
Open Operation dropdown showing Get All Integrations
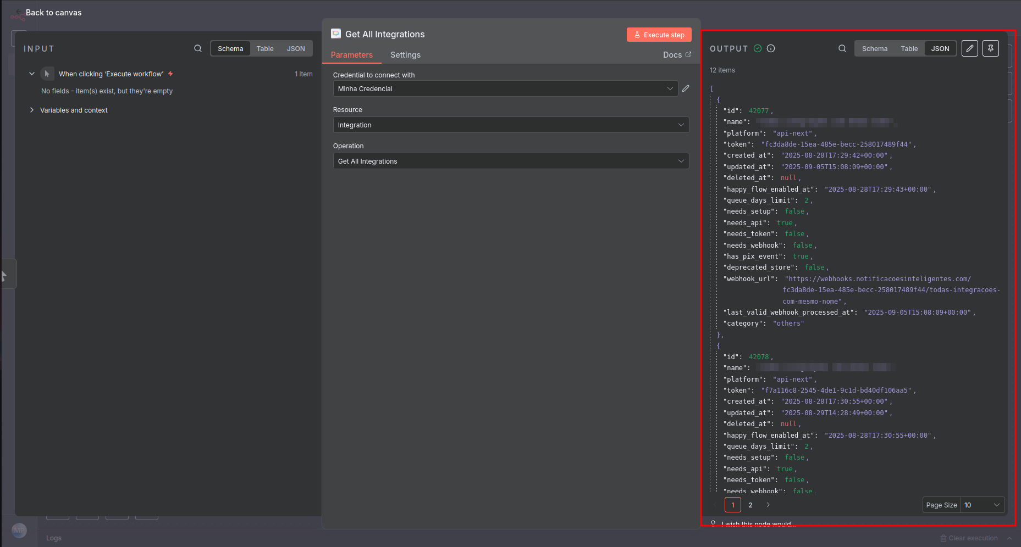(x=511, y=161)
